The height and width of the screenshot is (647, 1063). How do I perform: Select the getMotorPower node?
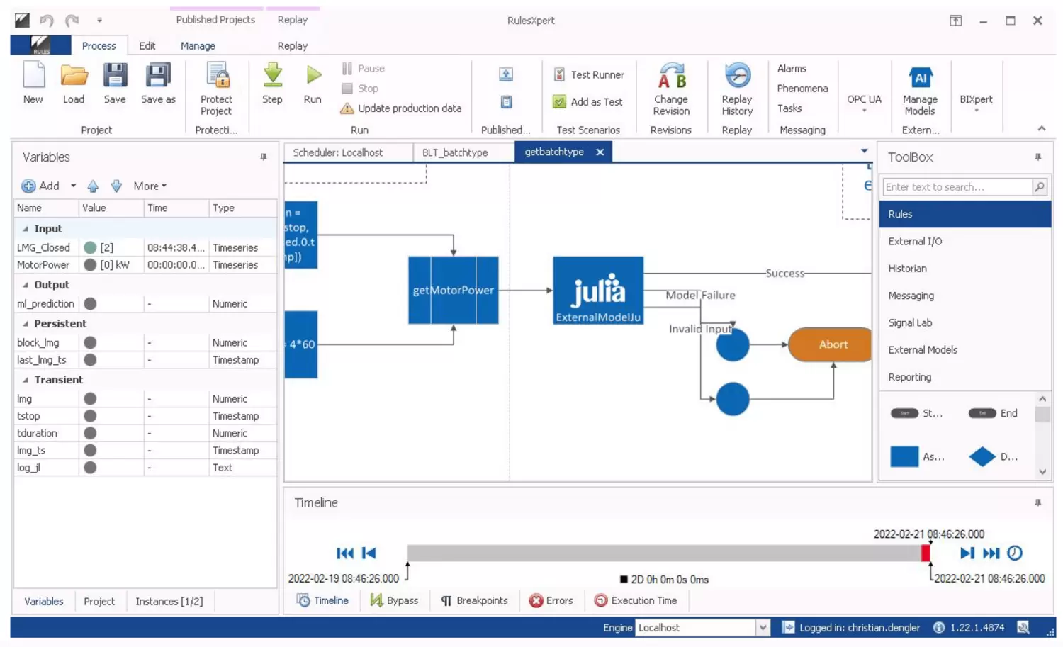[x=454, y=291]
